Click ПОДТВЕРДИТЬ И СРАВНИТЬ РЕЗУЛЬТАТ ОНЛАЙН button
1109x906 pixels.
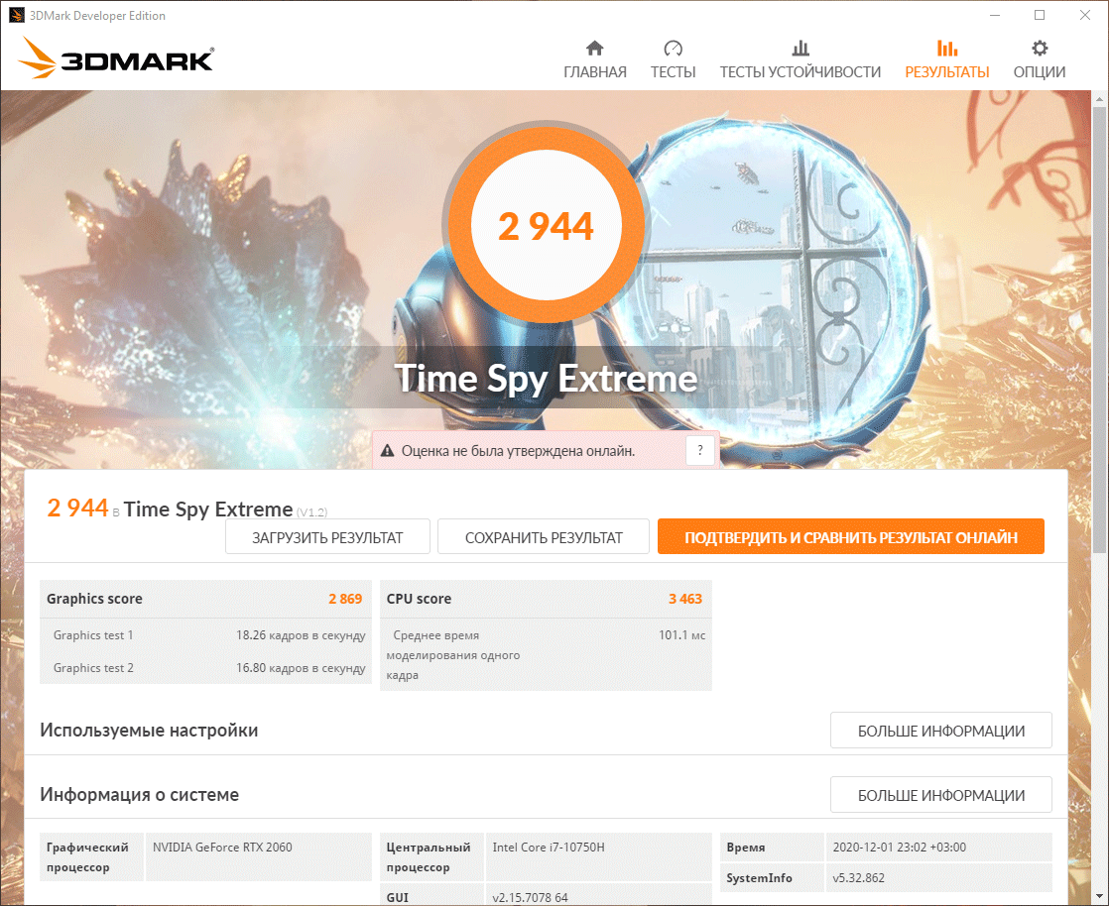tap(851, 537)
